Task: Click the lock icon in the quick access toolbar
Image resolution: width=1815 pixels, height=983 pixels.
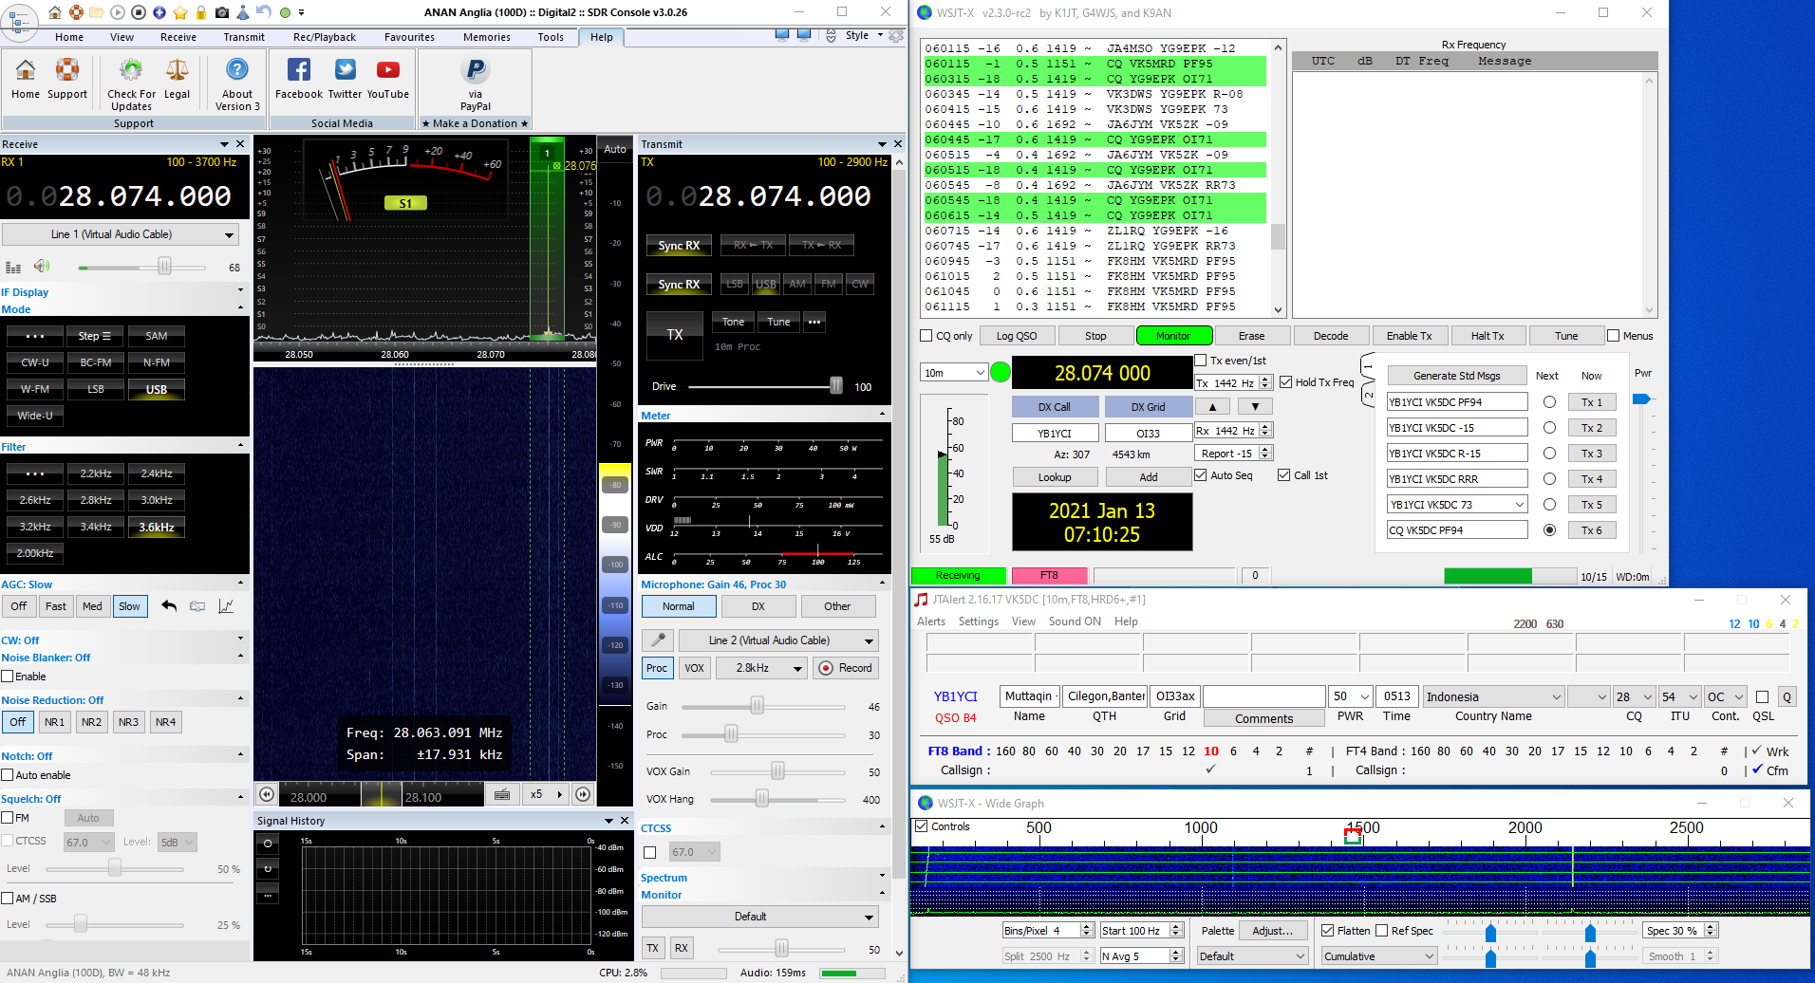Action: pos(200,12)
